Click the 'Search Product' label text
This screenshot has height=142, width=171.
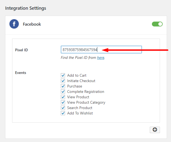click(x=80, y=108)
